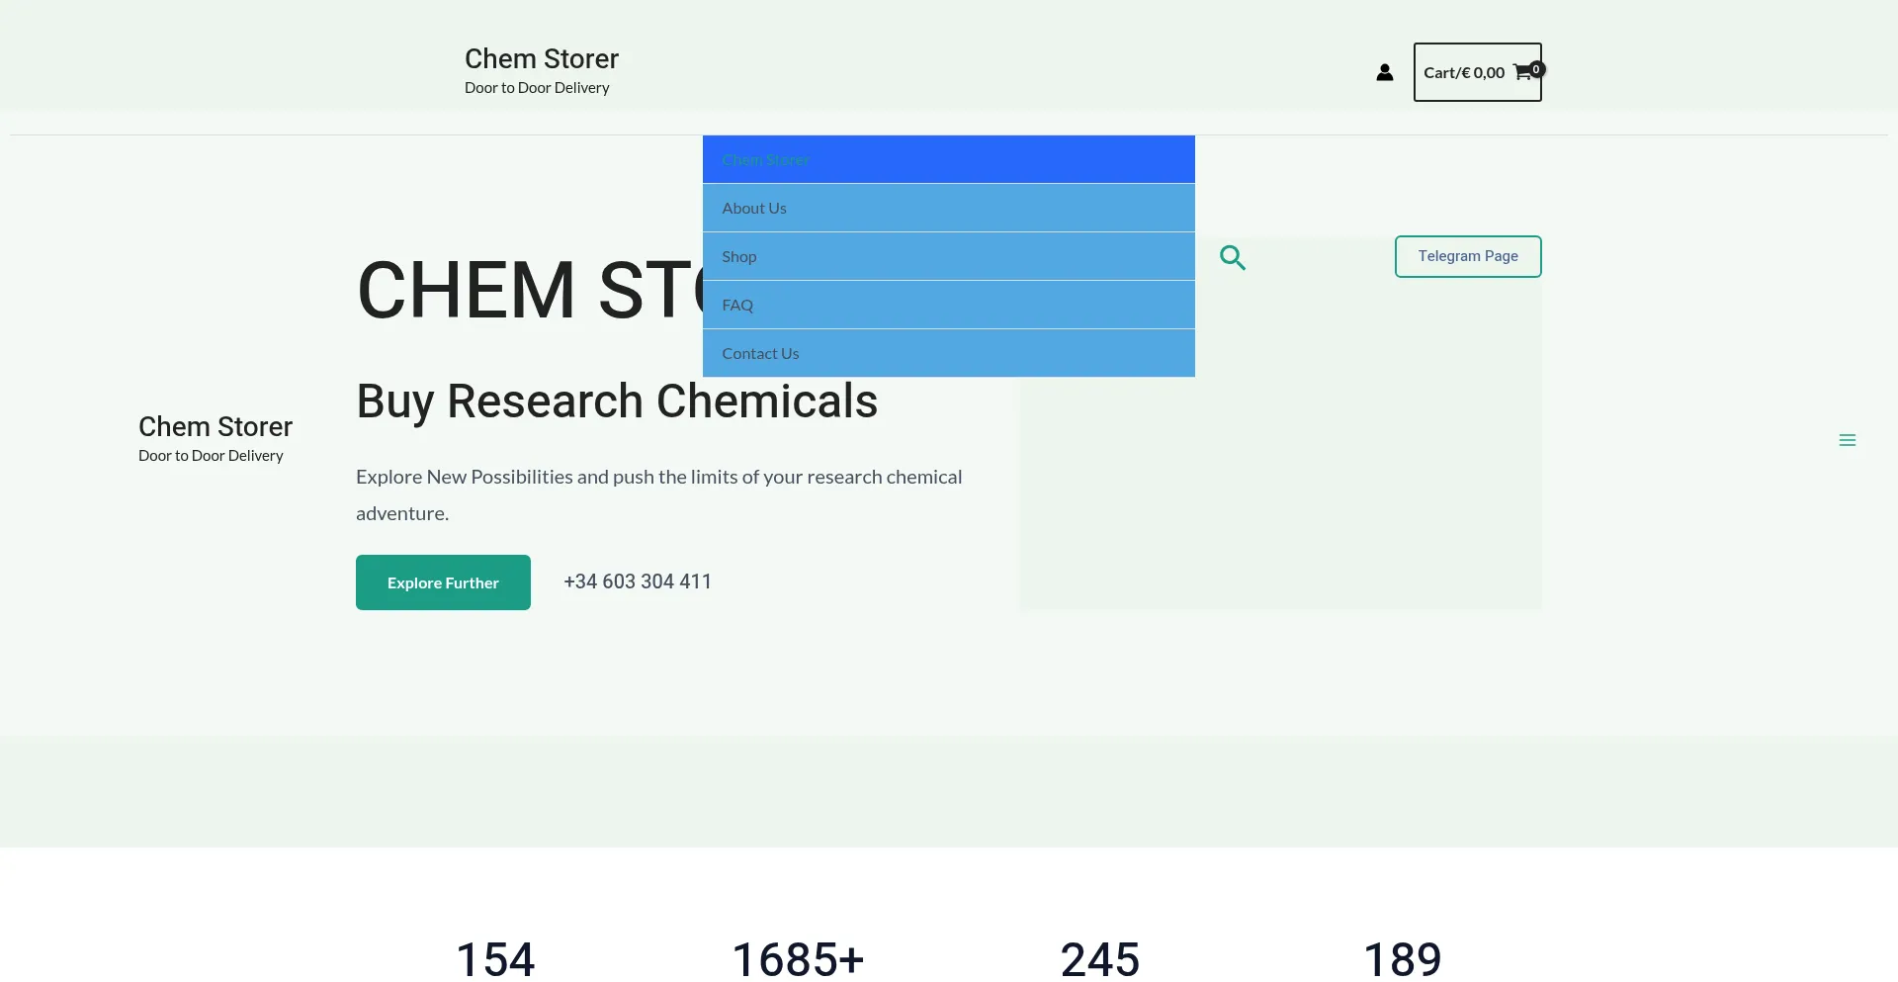Click the Chem Storer title in top header

click(542, 59)
